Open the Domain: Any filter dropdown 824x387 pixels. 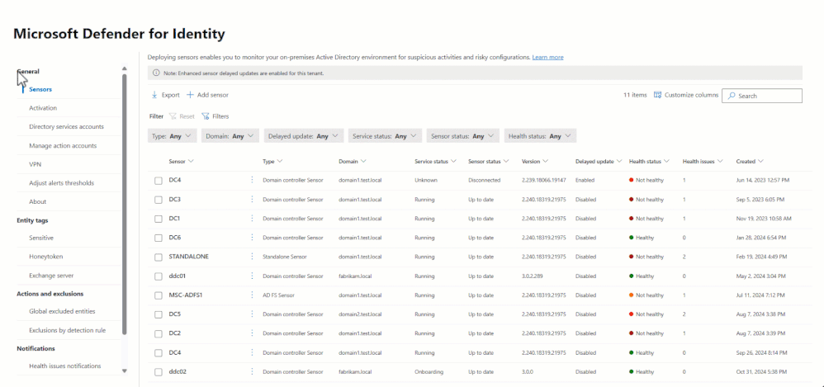[230, 136]
